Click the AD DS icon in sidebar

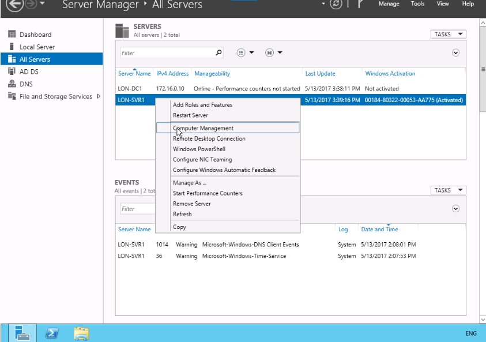12,72
